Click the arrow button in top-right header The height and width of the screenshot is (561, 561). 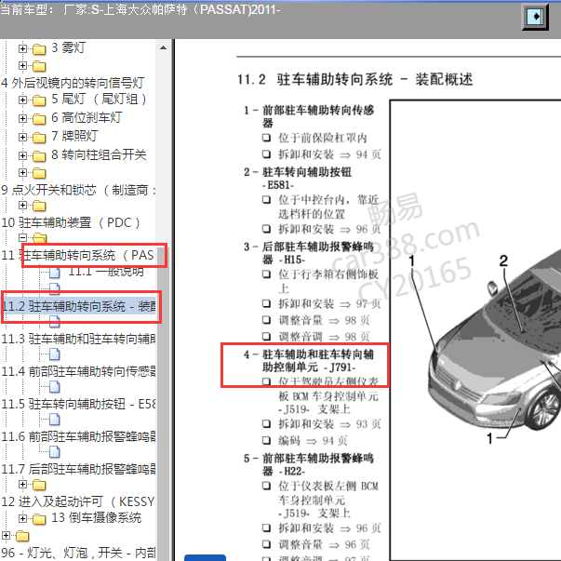coord(536,17)
